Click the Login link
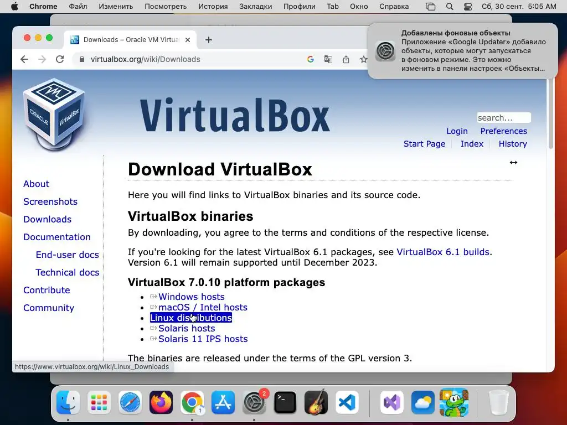The width and height of the screenshot is (567, 425). [x=457, y=131]
